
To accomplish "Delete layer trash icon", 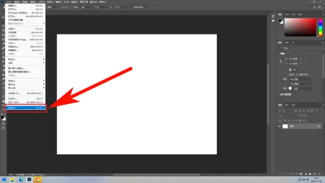I will click(319, 174).
